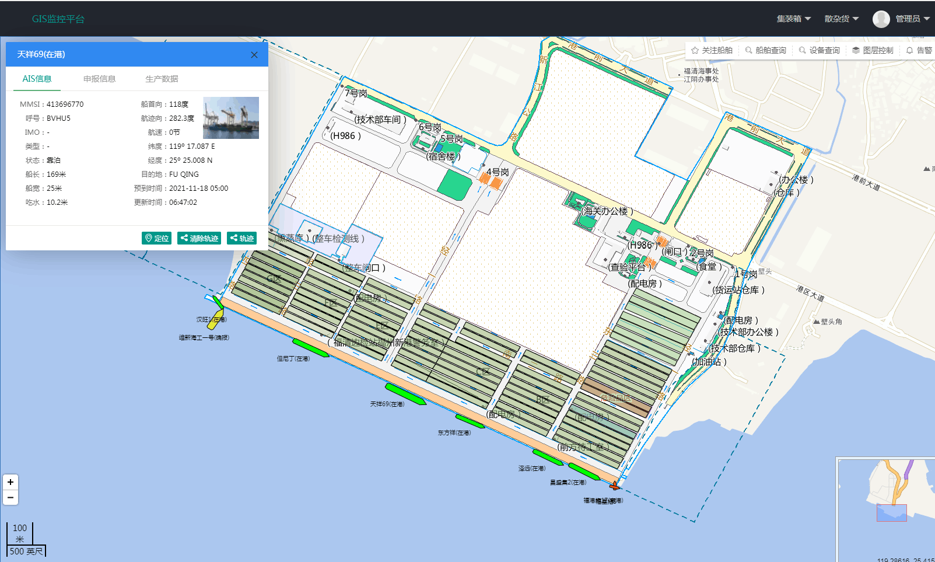
Task: Click the 预到时间 2021-11-18 05:00 value
Action: click(x=199, y=189)
